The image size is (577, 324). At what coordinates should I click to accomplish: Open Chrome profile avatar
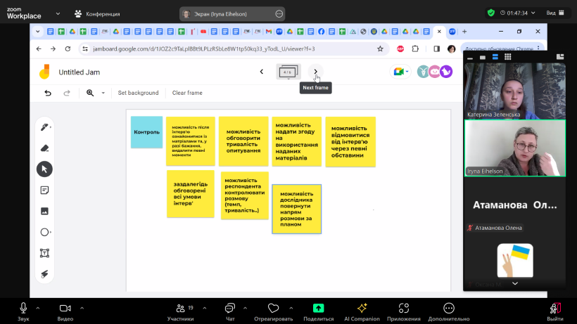point(452,49)
